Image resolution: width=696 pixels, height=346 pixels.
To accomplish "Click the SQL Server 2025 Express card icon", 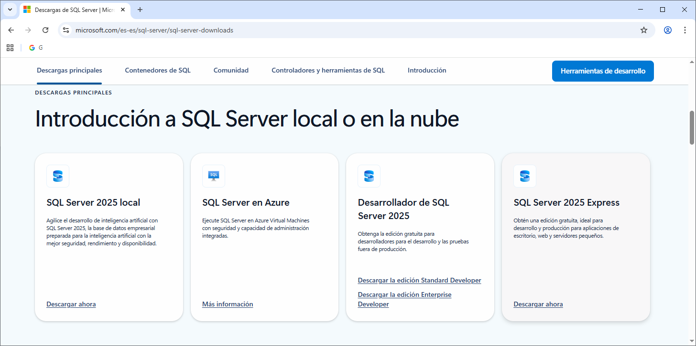I will 525,176.
